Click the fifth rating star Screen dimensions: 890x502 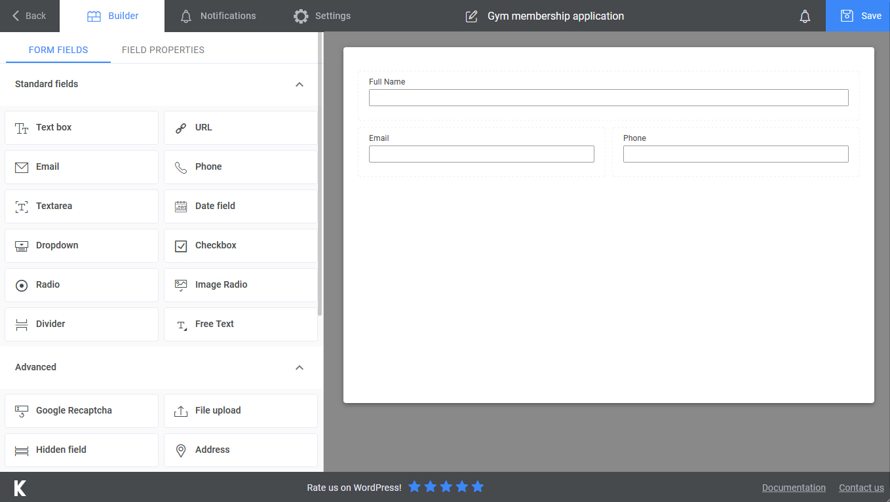(x=477, y=487)
